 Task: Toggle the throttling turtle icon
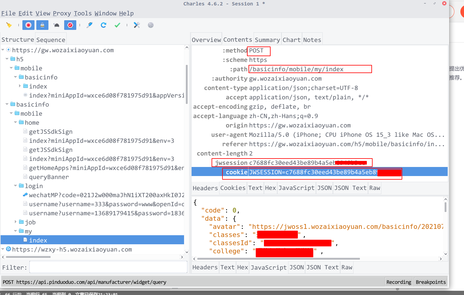pyautogui.click(x=56, y=25)
